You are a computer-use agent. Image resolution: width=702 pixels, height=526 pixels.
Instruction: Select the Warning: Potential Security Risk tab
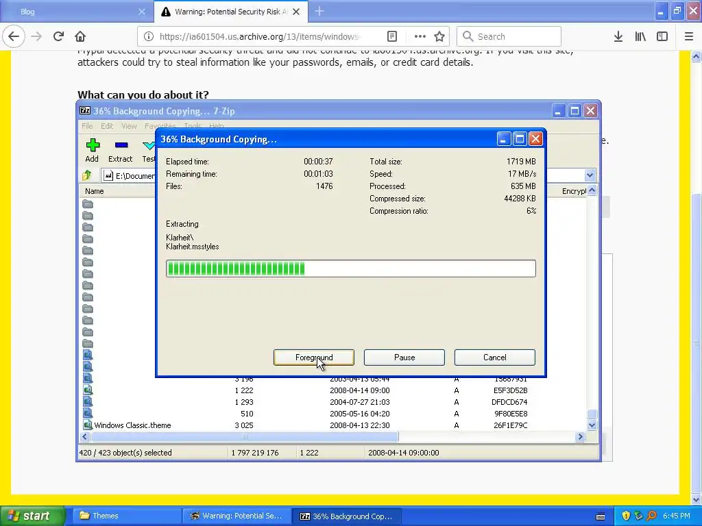(x=231, y=12)
